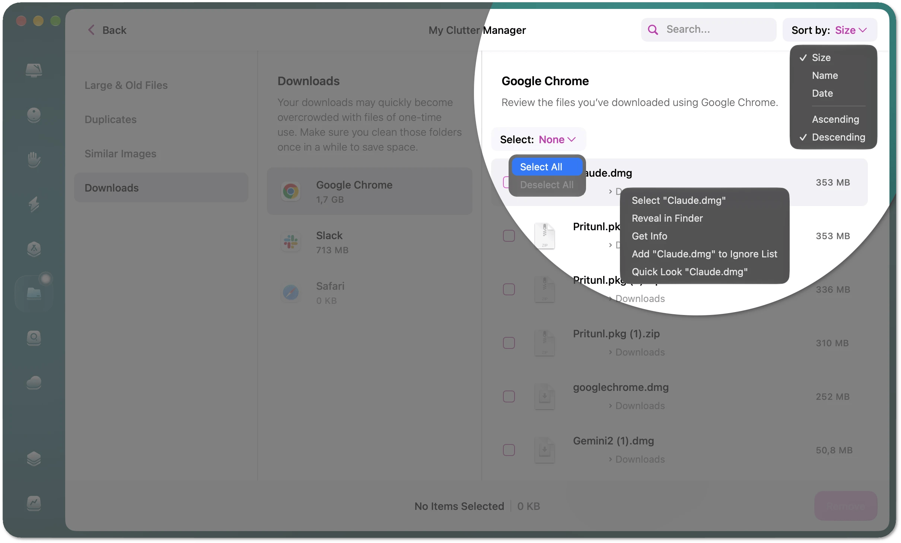This screenshot has width=901, height=543.
Task: Tick the checkbox for the 353 MB Pritunl file
Action: tap(509, 236)
